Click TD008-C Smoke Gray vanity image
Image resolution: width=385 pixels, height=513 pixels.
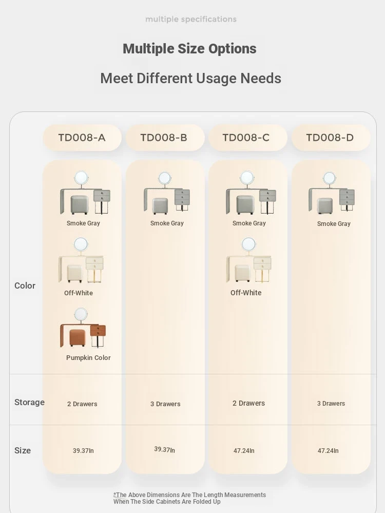[251, 193]
